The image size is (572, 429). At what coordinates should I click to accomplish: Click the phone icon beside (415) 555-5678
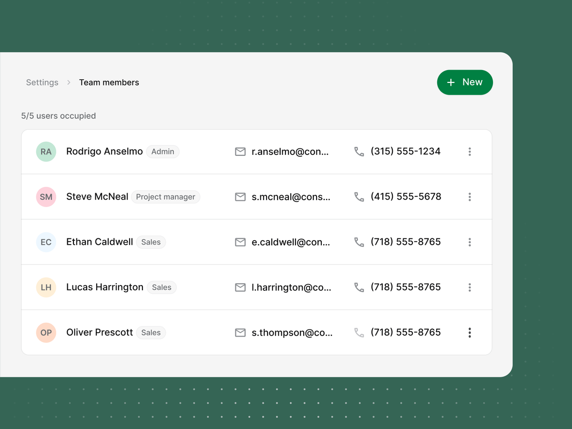pos(359,197)
